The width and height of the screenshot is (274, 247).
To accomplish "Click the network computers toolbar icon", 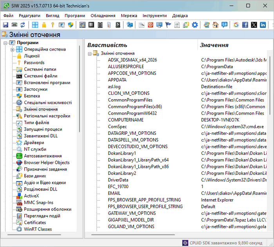I will click(x=130, y=25).
